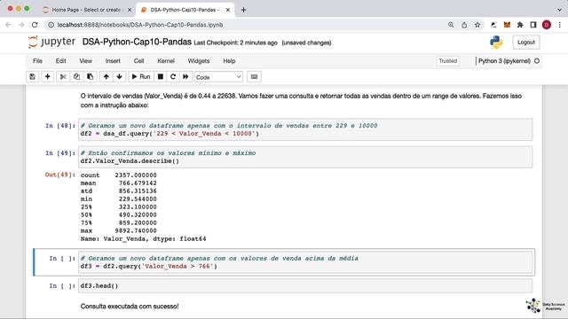Click the mean 766.679142 output line
This screenshot has width=568, height=319.
(118, 183)
